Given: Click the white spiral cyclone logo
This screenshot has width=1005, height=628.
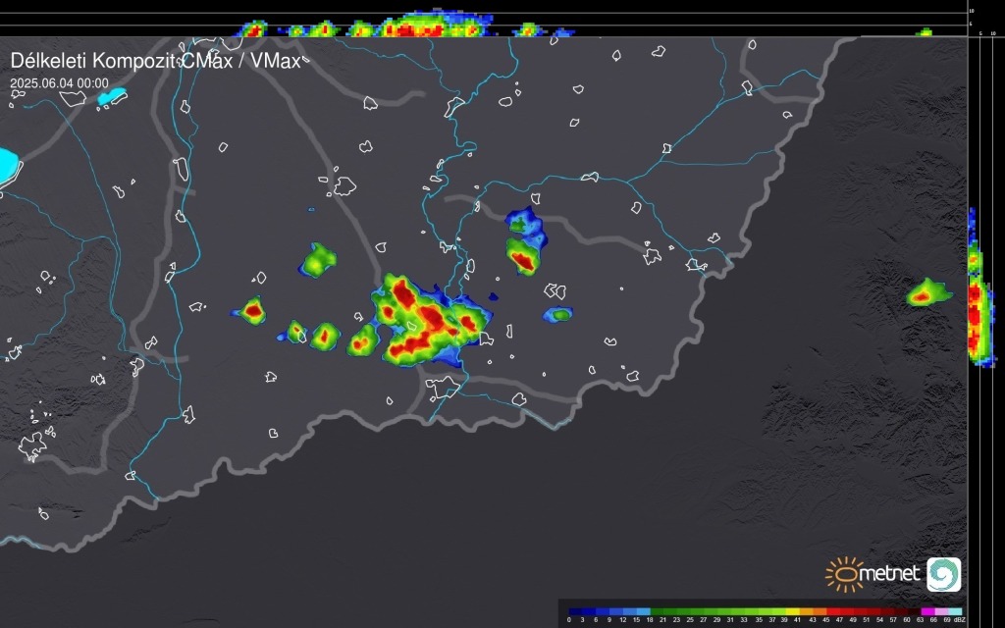Looking at the screenshot, I should coord(943,574).
